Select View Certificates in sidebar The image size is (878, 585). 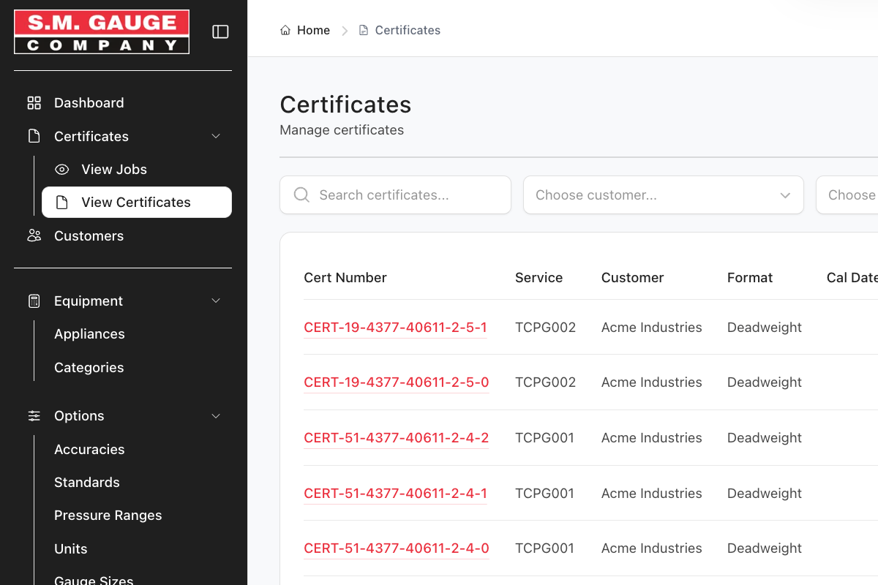tap(137, 203)
